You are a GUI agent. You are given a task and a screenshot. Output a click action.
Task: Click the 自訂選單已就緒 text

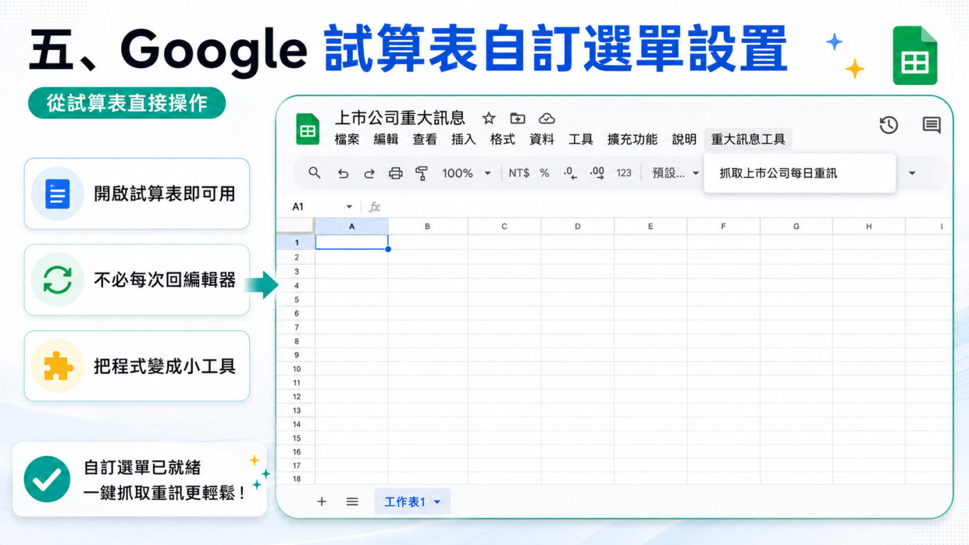point(142,468)
